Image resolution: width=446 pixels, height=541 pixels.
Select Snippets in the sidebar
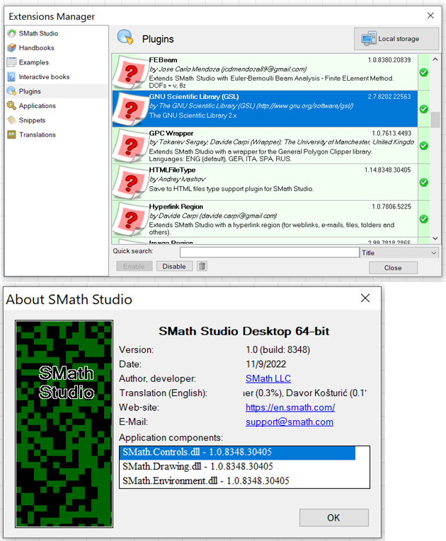click(31, 120)
